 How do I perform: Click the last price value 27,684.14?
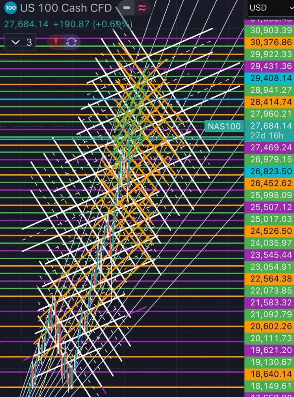click(x=26, y=24)
